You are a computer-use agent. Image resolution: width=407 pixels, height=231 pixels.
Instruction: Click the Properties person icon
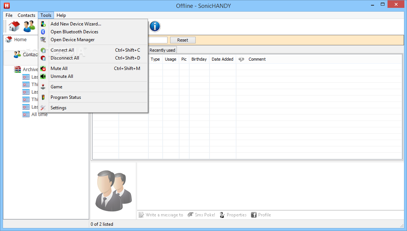(222, 215)
